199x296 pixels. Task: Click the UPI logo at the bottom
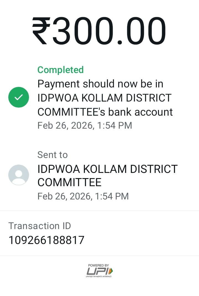(x=99, y=271)
